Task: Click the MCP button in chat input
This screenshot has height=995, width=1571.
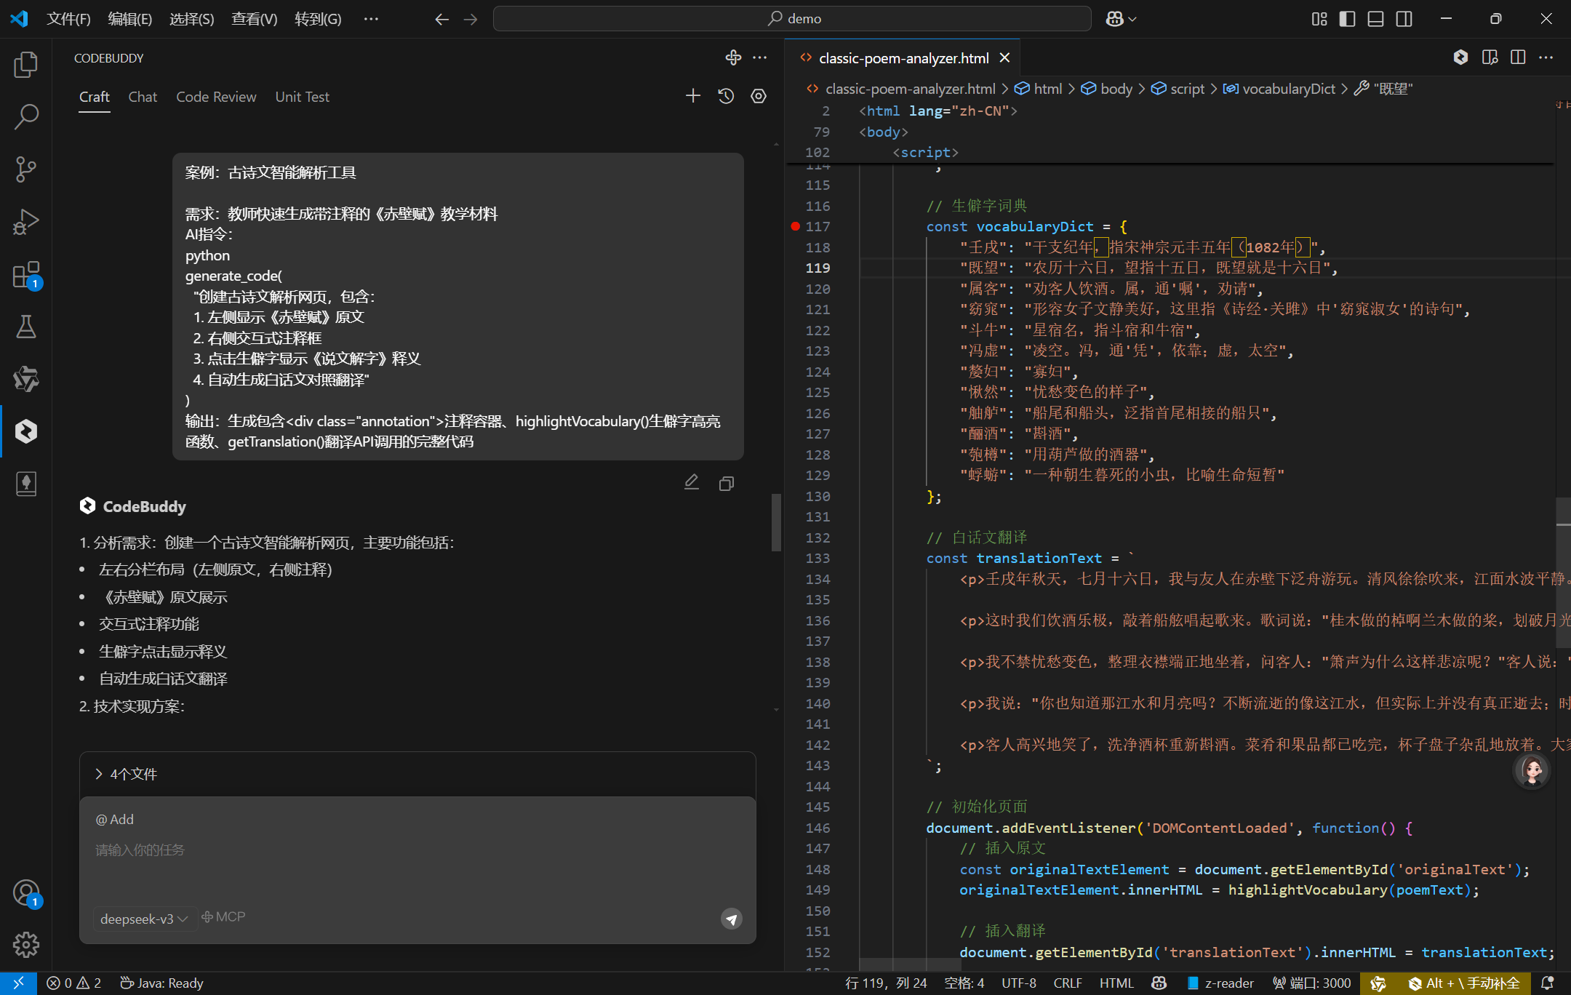Action: click(223, 917)
